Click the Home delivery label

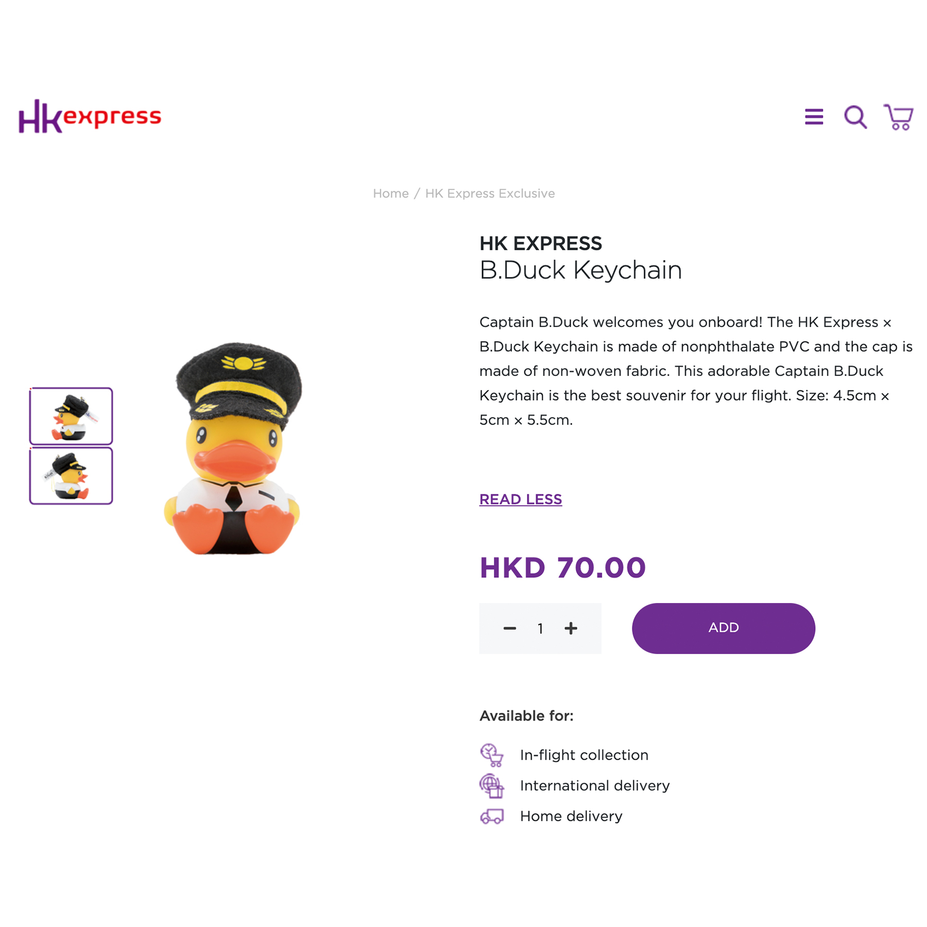click(x=572, y=816)
